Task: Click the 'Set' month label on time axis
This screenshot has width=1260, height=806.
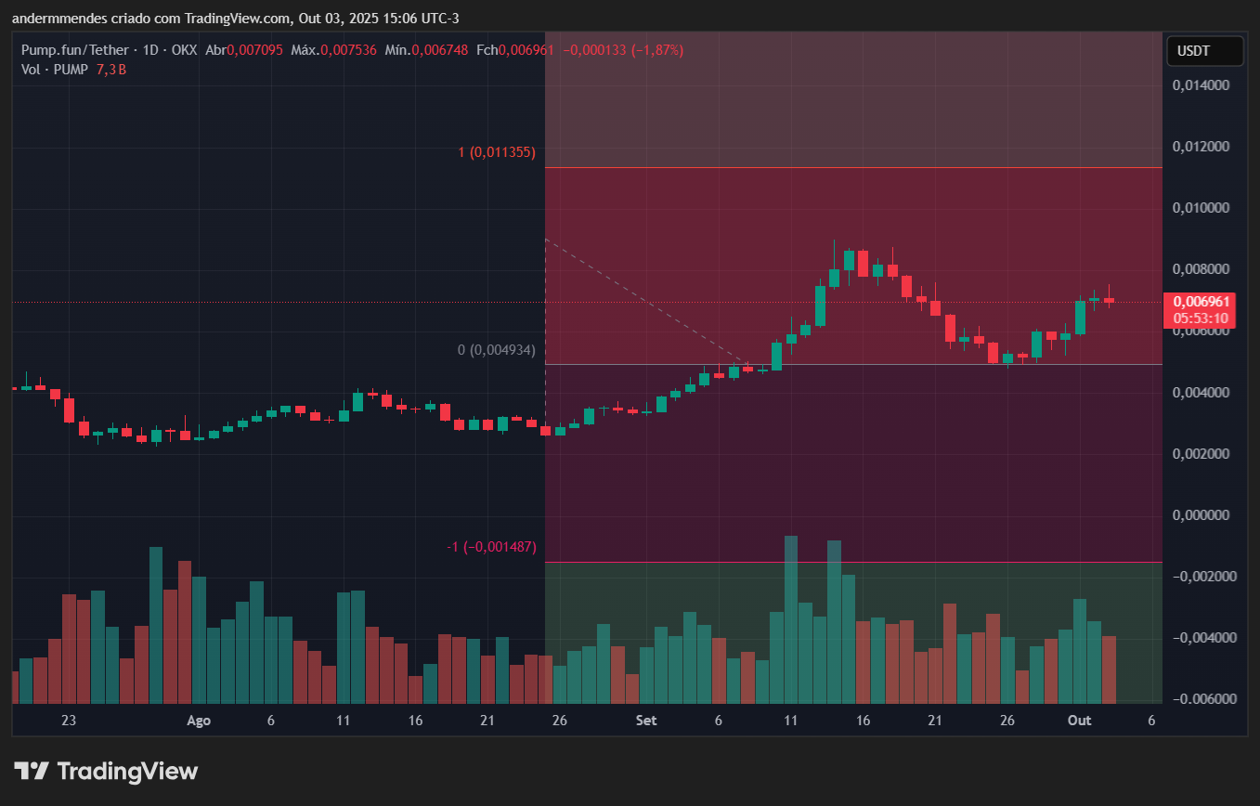Action: click(x=646, y=721)
